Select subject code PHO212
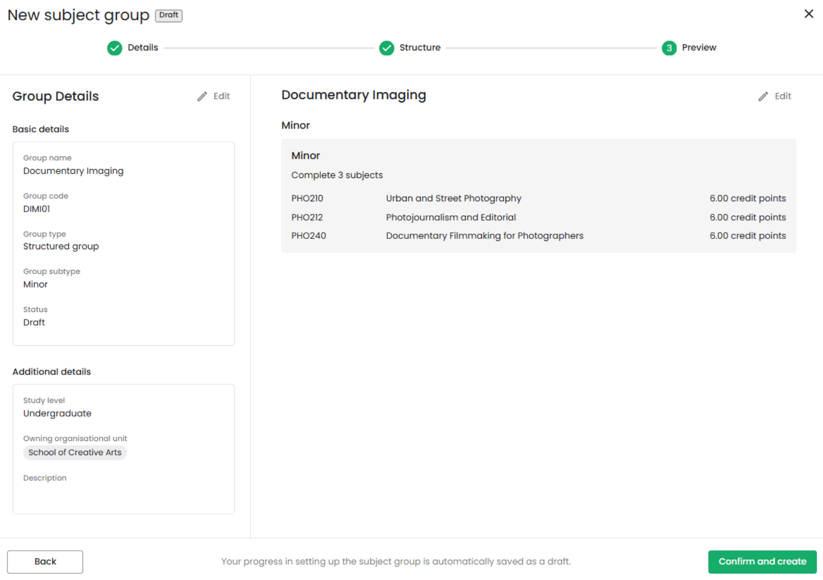This screenshot has height=580, width=823. coord(307,217)
